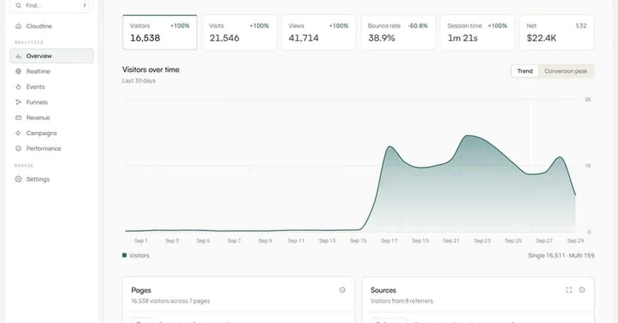Click the Performance gauge icon
This screenshot has height=323, width=618.
click(x=19, y=149)
